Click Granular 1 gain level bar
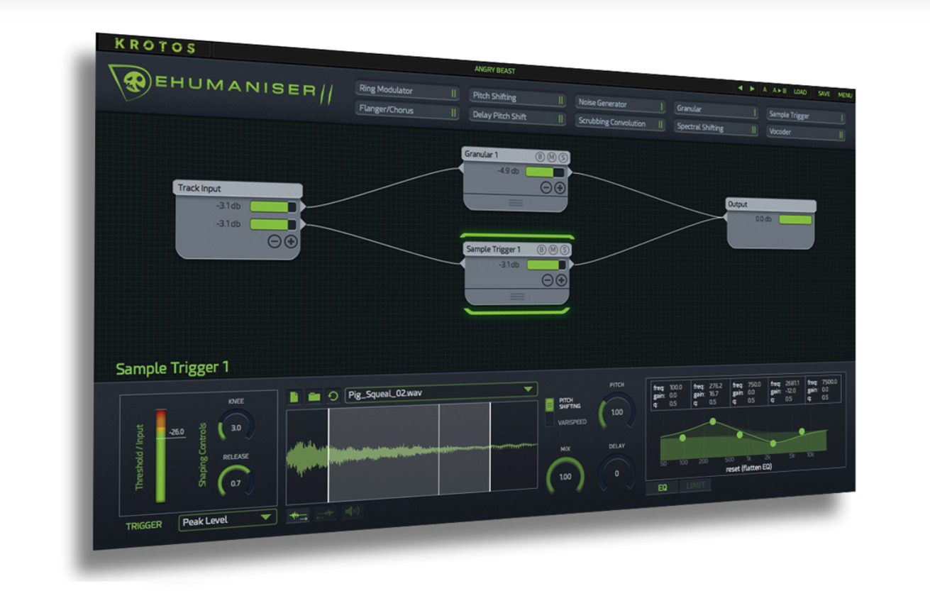 (544, 172)
